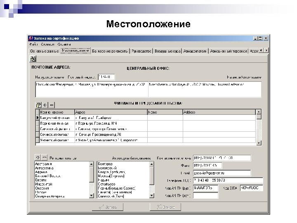Screen dimensions: 297x223
Task: Select the current-row marker of Калужский филиал
Action: coord(37,118)
